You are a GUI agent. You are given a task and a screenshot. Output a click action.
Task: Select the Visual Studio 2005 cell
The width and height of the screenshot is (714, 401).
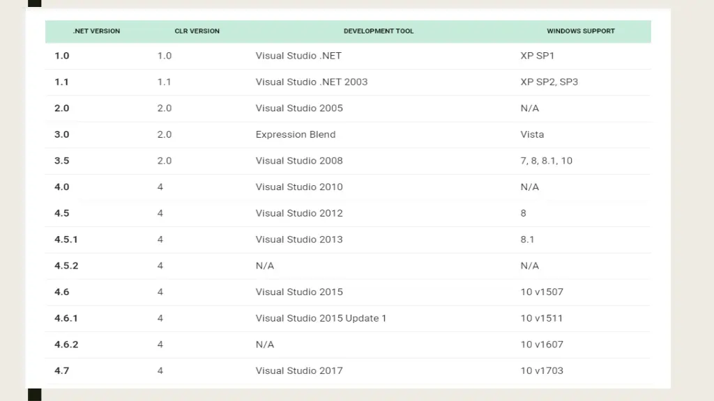299,108
